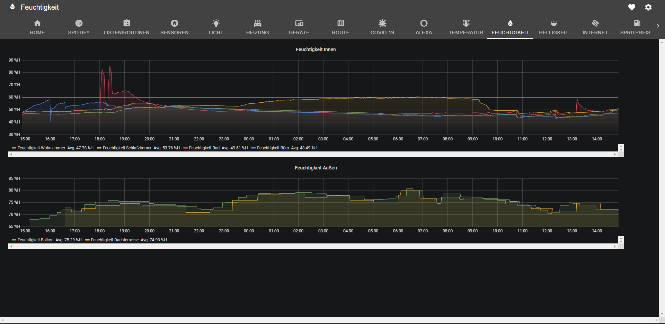Select the Feuchtigkeit tab
Viewport: 665px width, 324px height.
pos(510,28)
